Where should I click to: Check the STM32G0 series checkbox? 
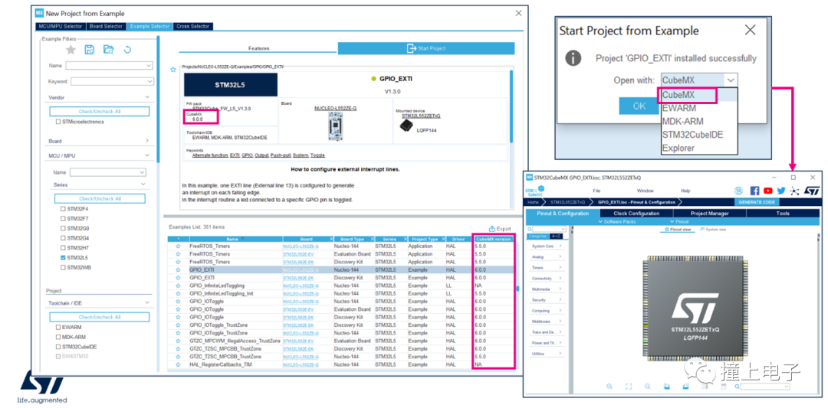point(64,228)
